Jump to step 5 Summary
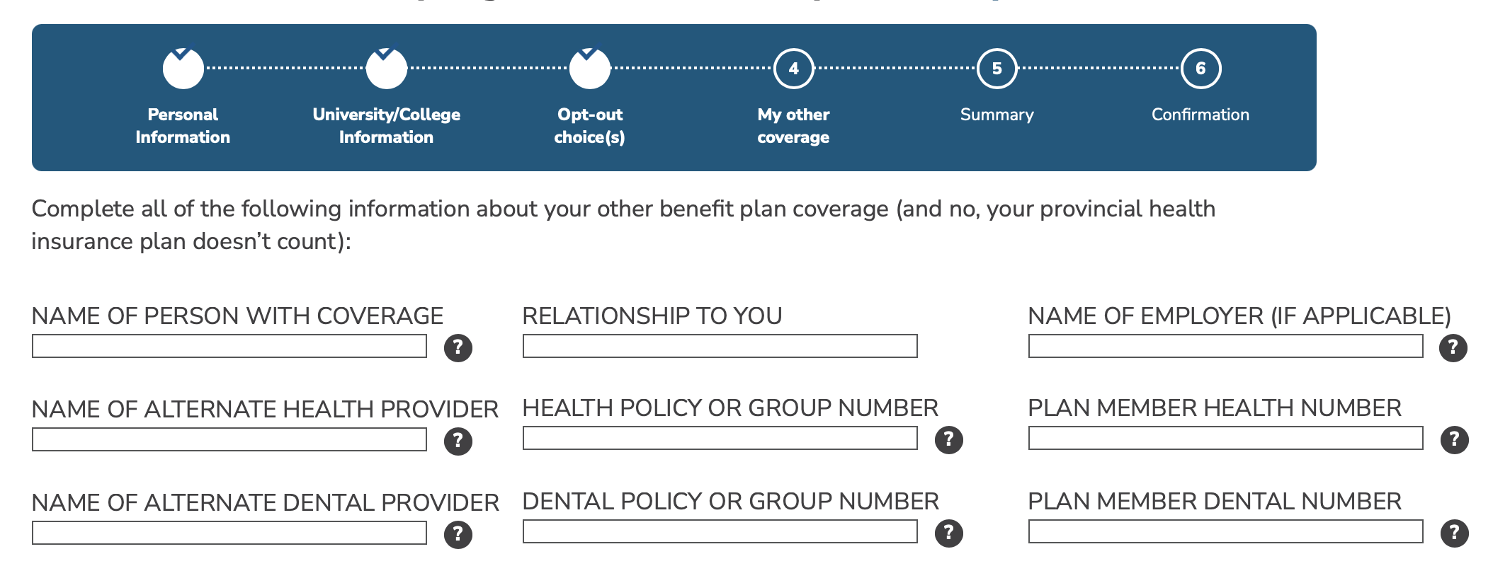Screen dimensions: 1510x566 click(997, 69)
